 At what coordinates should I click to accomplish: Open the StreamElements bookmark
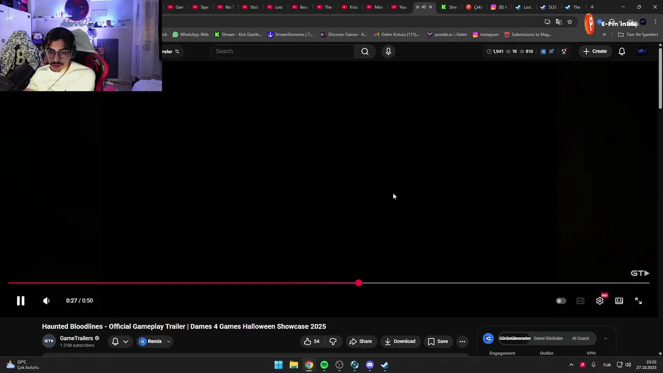coord(290,35)
